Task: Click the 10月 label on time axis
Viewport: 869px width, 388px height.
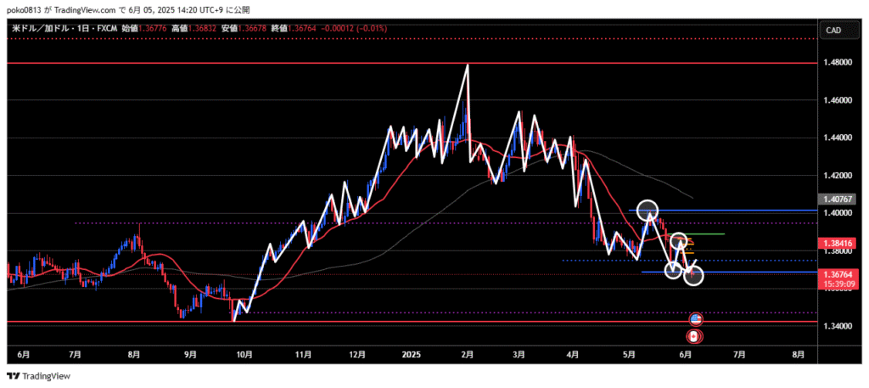Action: (x=245, y=353)
